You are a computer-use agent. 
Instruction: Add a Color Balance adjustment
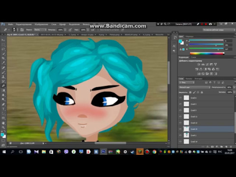pos(201,69)
